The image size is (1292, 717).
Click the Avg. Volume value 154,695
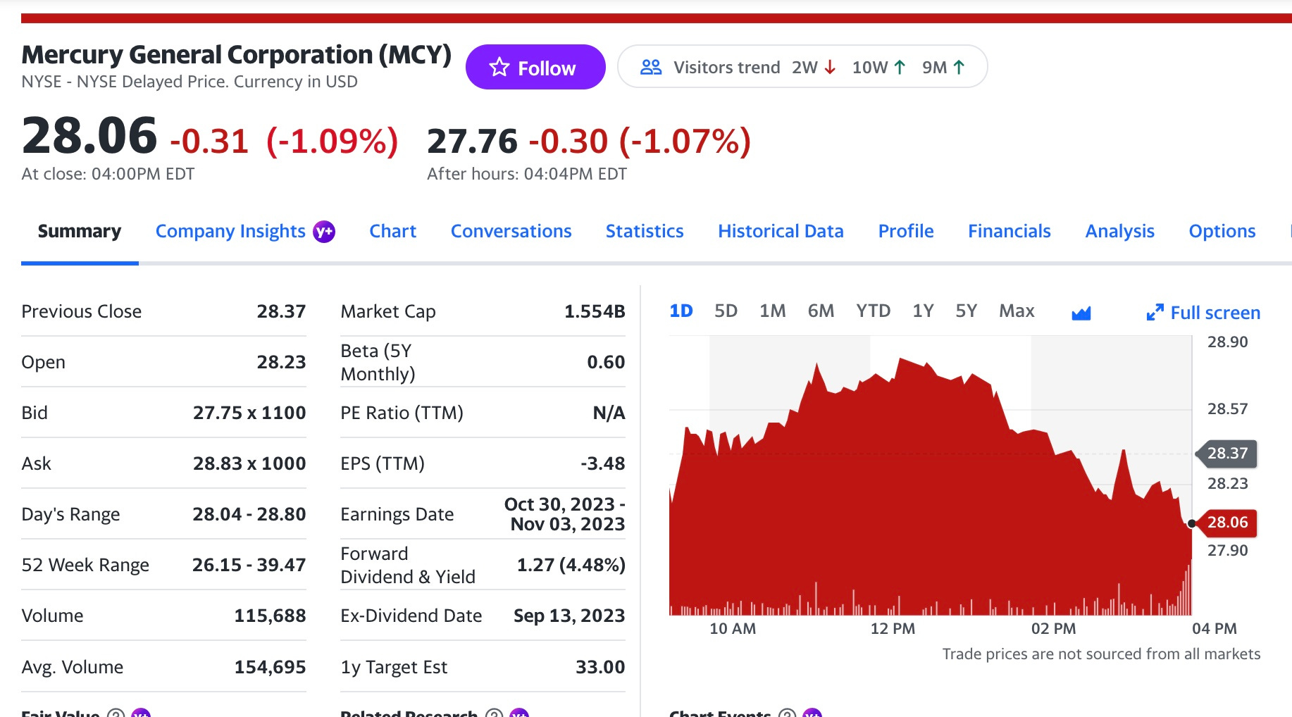(270, 667)
